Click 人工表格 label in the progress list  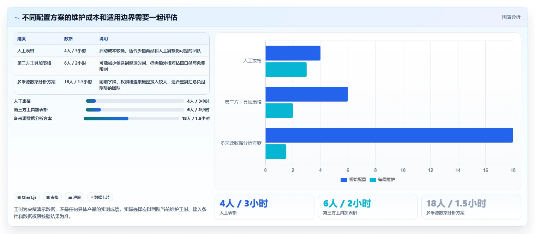click(x=22, y=101)
